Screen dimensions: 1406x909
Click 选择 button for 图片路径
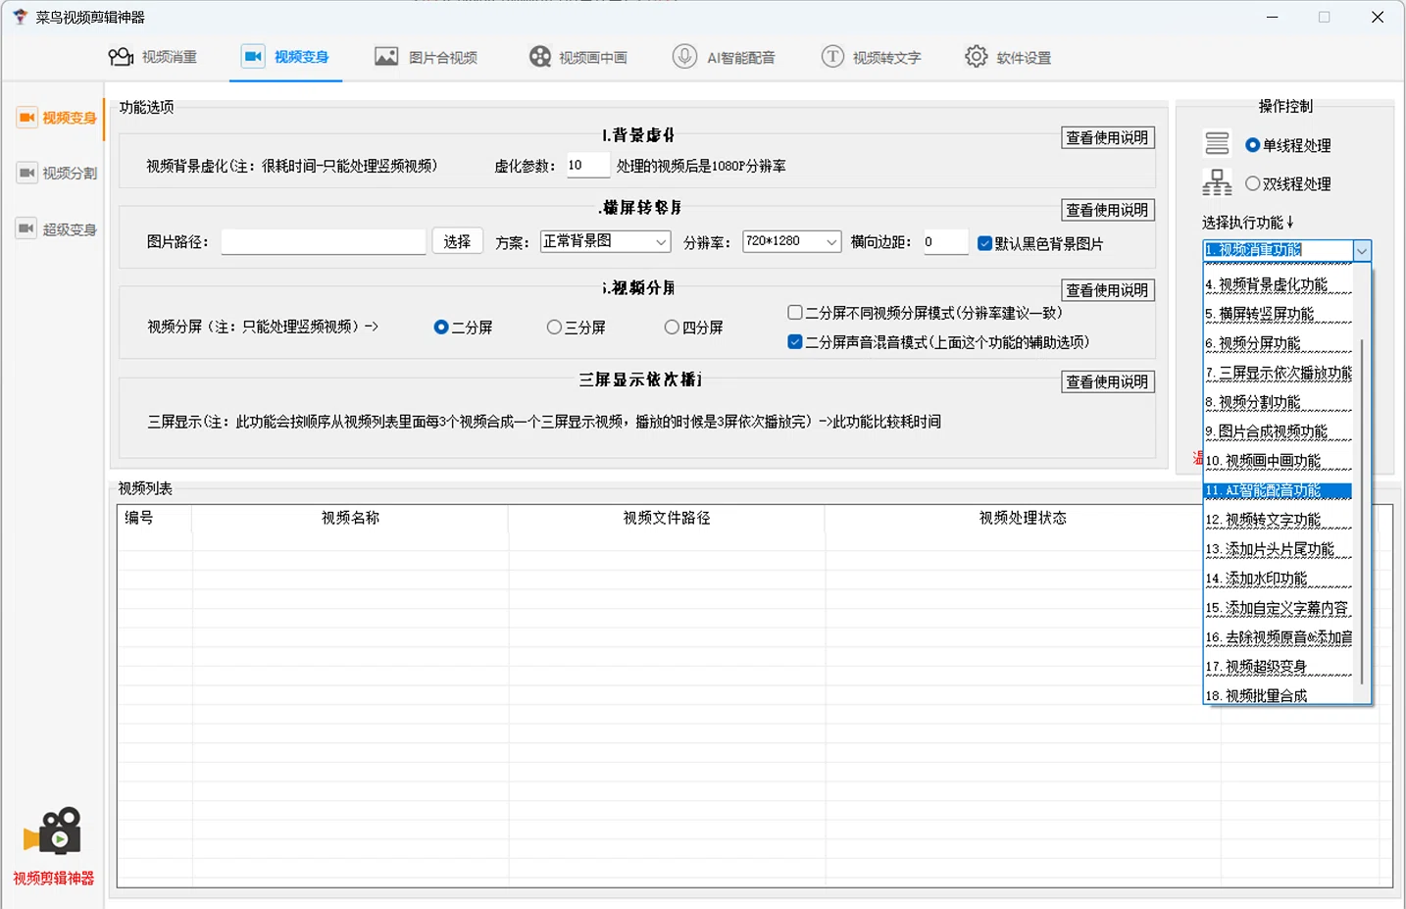click(x=457, y=241)
